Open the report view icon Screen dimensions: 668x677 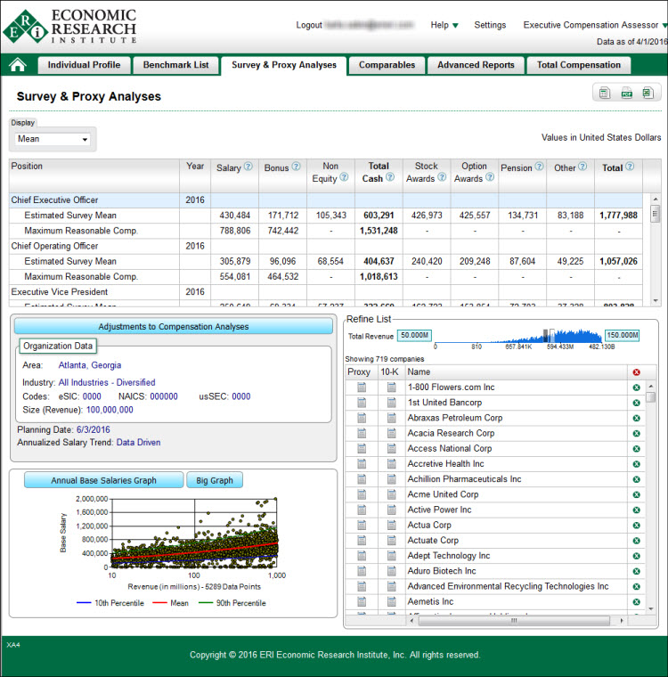point(605,93)
